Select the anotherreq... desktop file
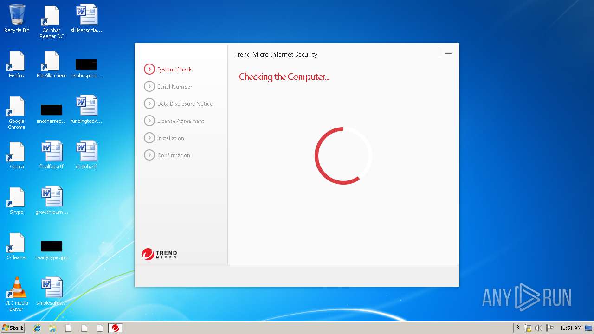The width and height of the screenshot is (594, 334). [52, 114]
